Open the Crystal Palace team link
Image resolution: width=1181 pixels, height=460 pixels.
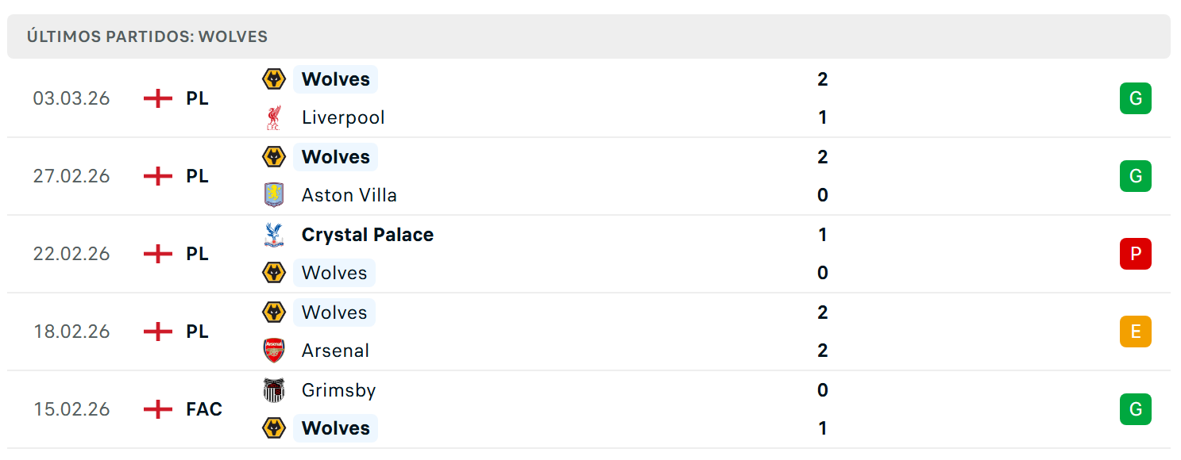coord(368,235)
